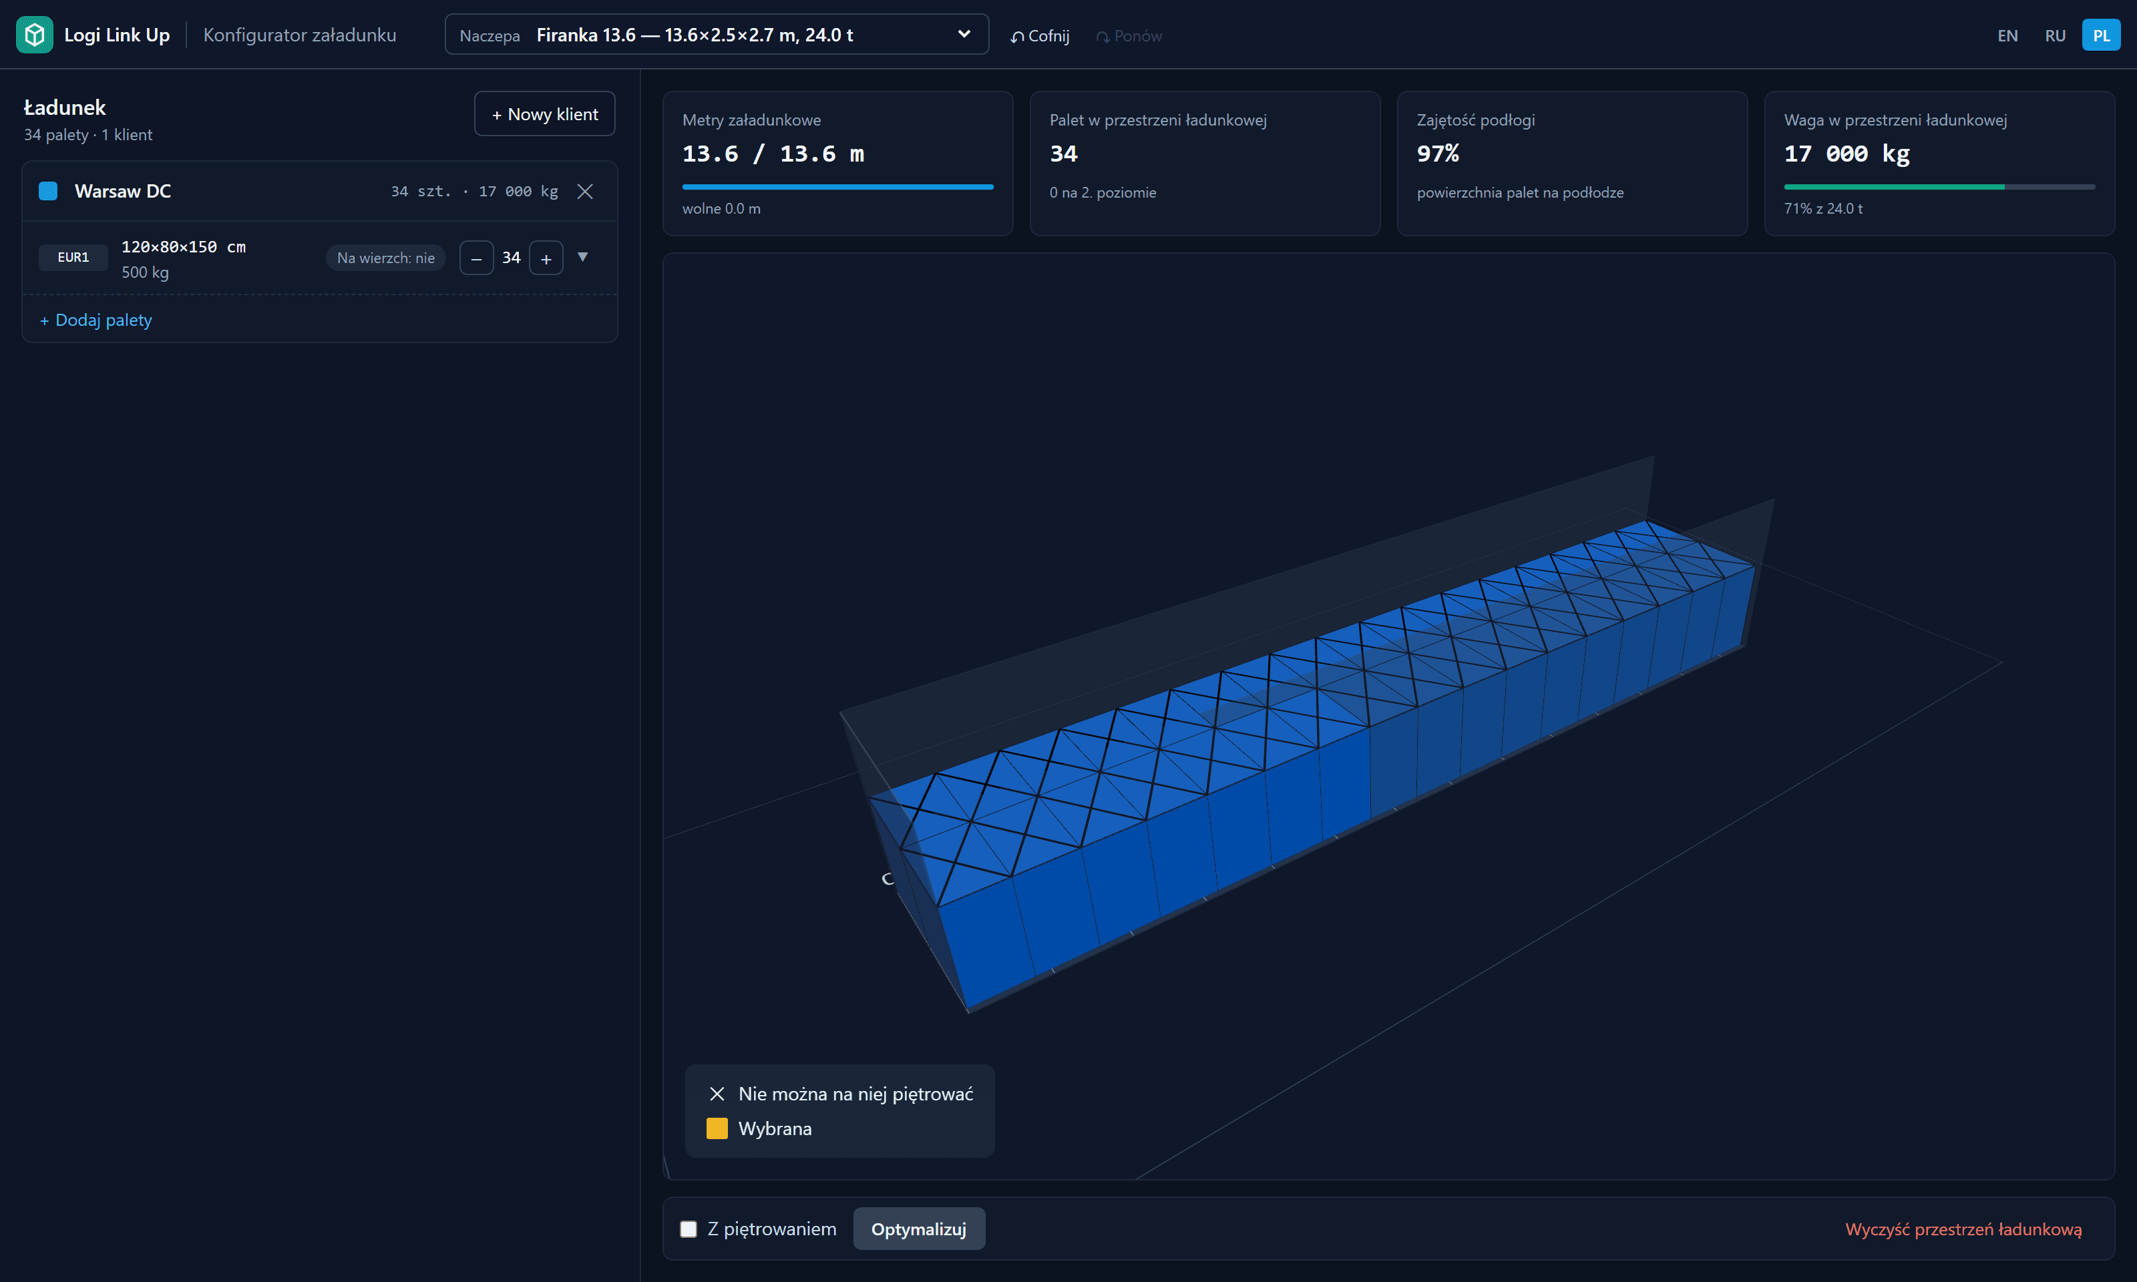2137x1282 pixels.
Task: Click the Optymalizuj button
Action: point(918,1229)
